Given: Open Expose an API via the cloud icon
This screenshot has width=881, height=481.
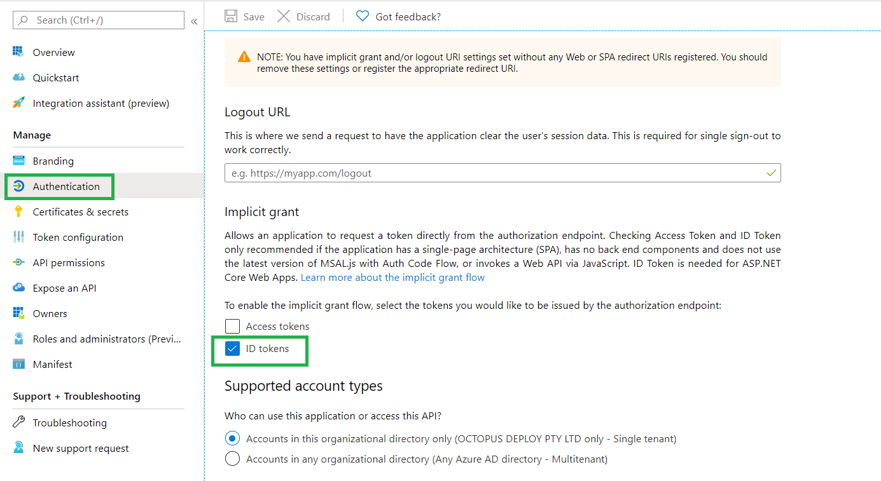Looking at the screenshot, I should (x=19, y=288).
